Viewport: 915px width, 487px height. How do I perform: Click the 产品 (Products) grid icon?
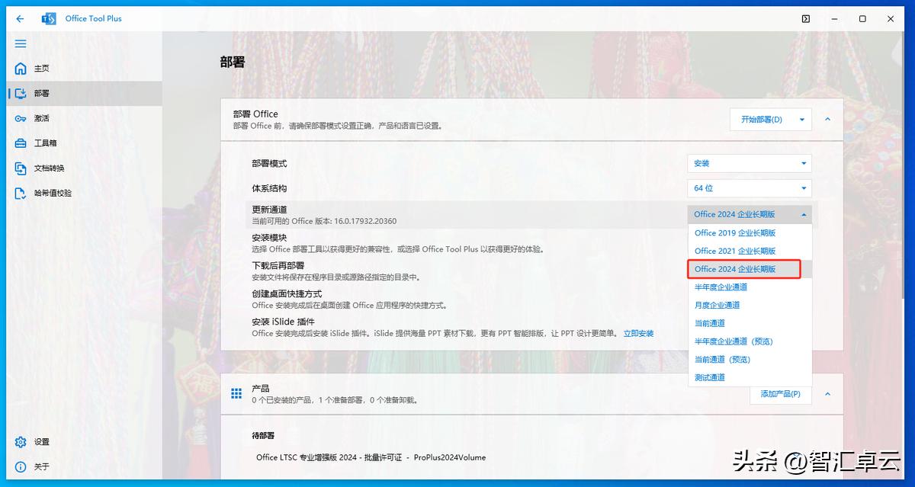tap(236, 393)
